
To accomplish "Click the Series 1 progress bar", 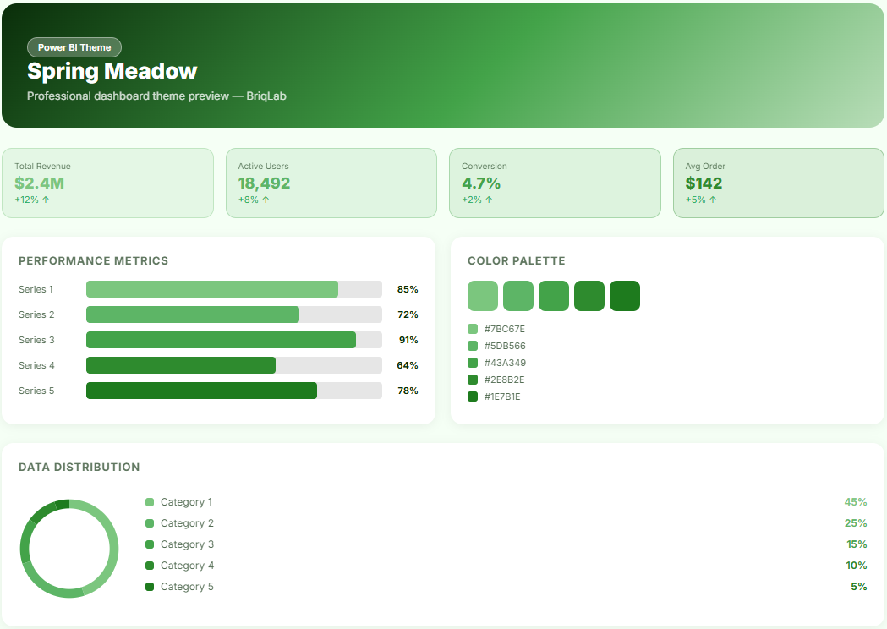I will (233, 289).
